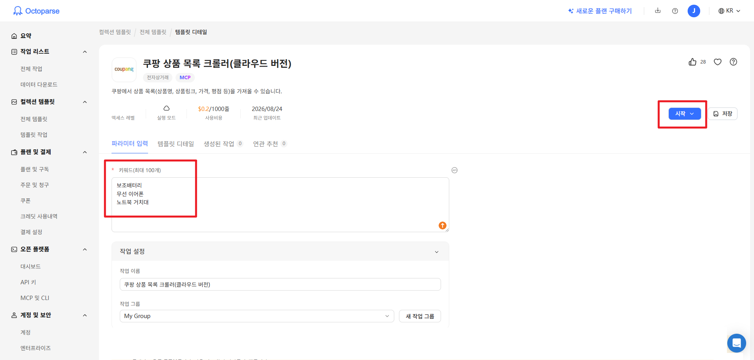Open the chat support bubble

pos(737,343)
